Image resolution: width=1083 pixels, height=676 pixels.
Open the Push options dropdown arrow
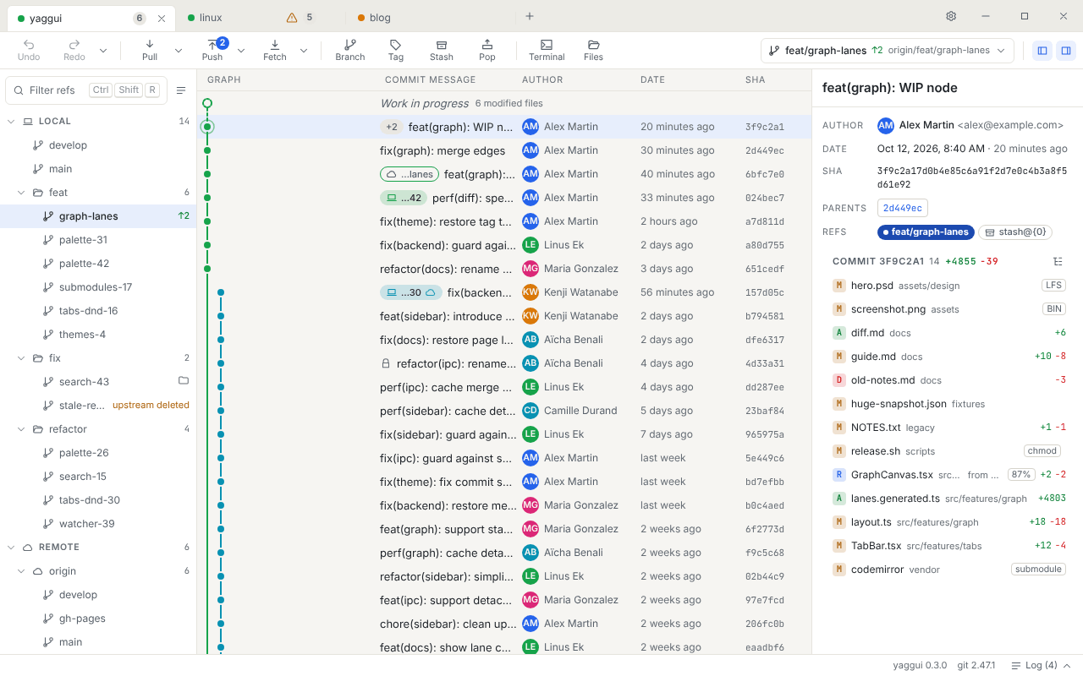(x=241, y=51)
